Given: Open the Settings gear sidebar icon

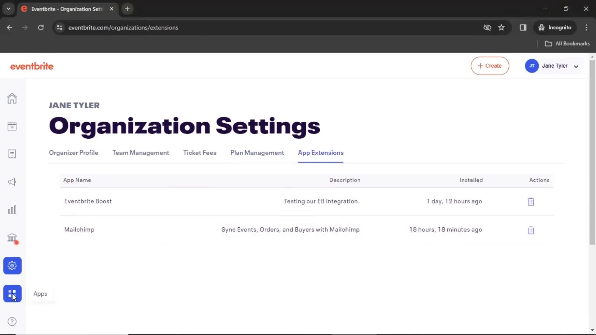Looking at the screenshot, I should point(12,266).
